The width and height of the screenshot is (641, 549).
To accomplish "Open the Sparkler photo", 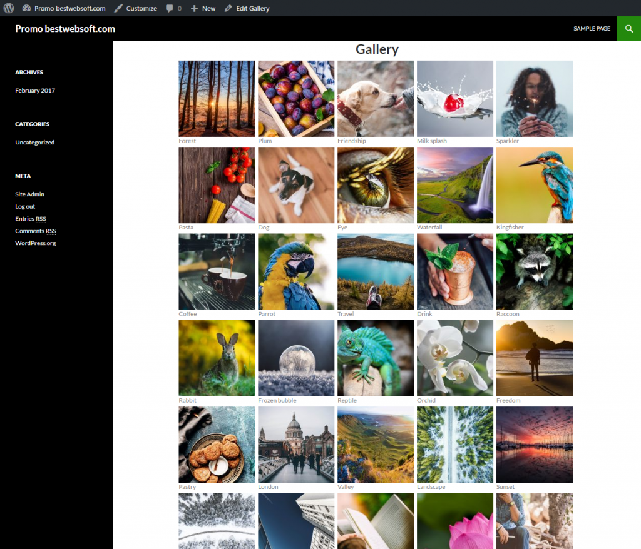I will pos(535,99).
